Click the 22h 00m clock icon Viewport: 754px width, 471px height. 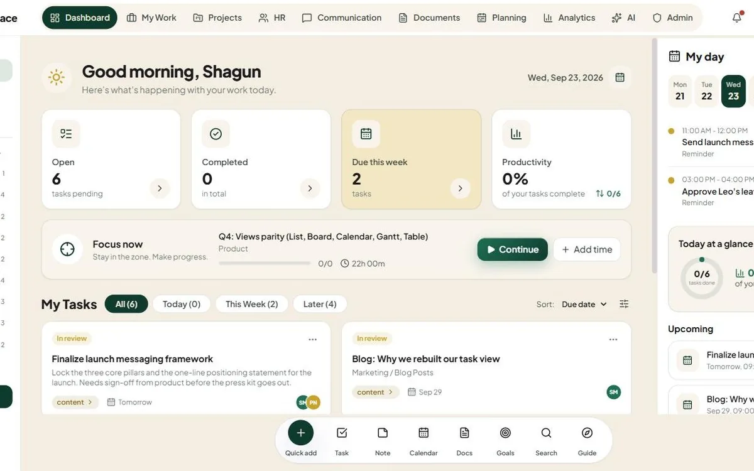coord(345,264)
